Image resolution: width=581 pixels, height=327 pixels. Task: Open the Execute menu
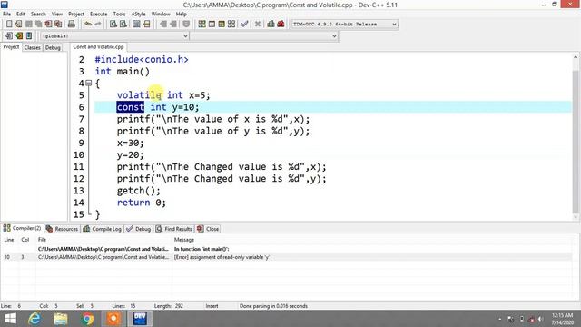pyautogui.click(x=99, y=15)
